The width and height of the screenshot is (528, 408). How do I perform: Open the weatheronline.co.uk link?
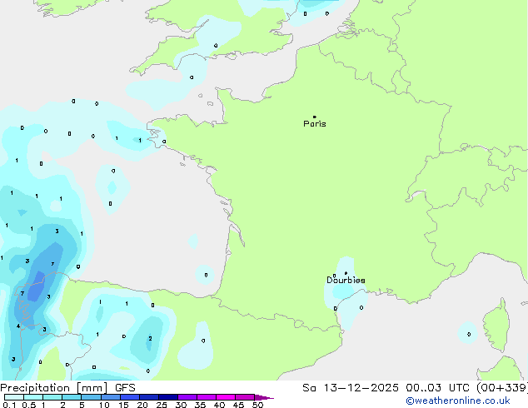[458, 401]
